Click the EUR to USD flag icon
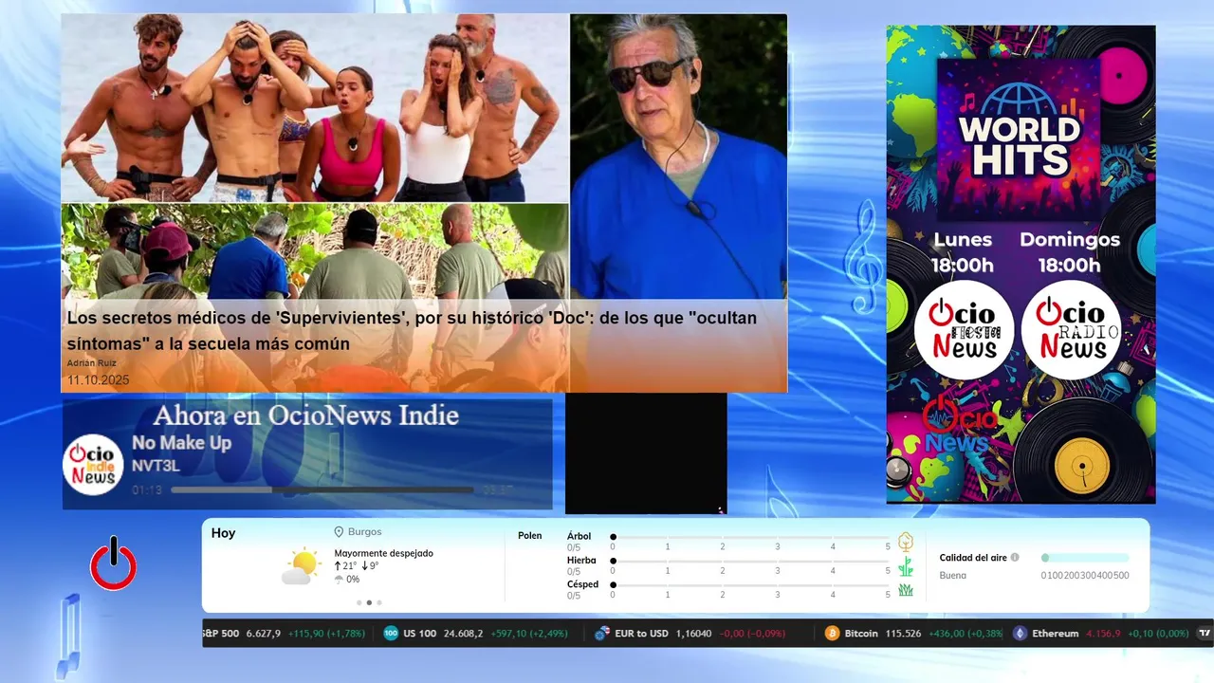Screen dimensions: 1214x683 [x=601, y=633]
